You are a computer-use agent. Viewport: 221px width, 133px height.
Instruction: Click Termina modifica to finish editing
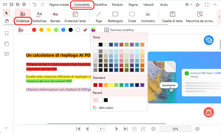119,30
